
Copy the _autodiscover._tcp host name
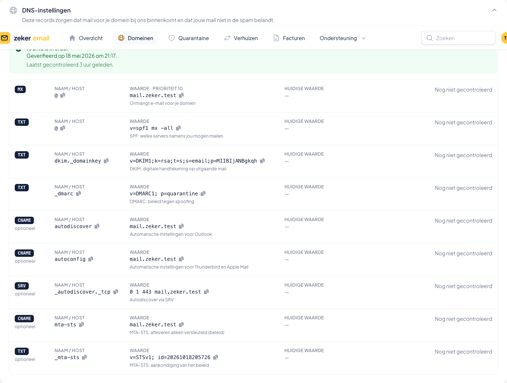[x=116, y=292]
